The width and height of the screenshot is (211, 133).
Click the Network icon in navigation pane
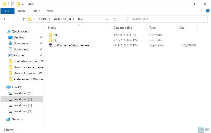point(8,119)
